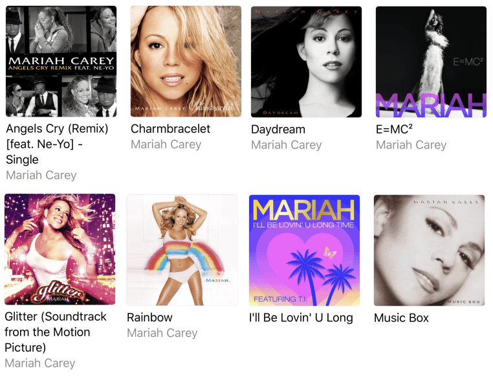This screenshot has height=379, width=493.
Task: Select the Daydream album cover
Action: tap(306, 62)
